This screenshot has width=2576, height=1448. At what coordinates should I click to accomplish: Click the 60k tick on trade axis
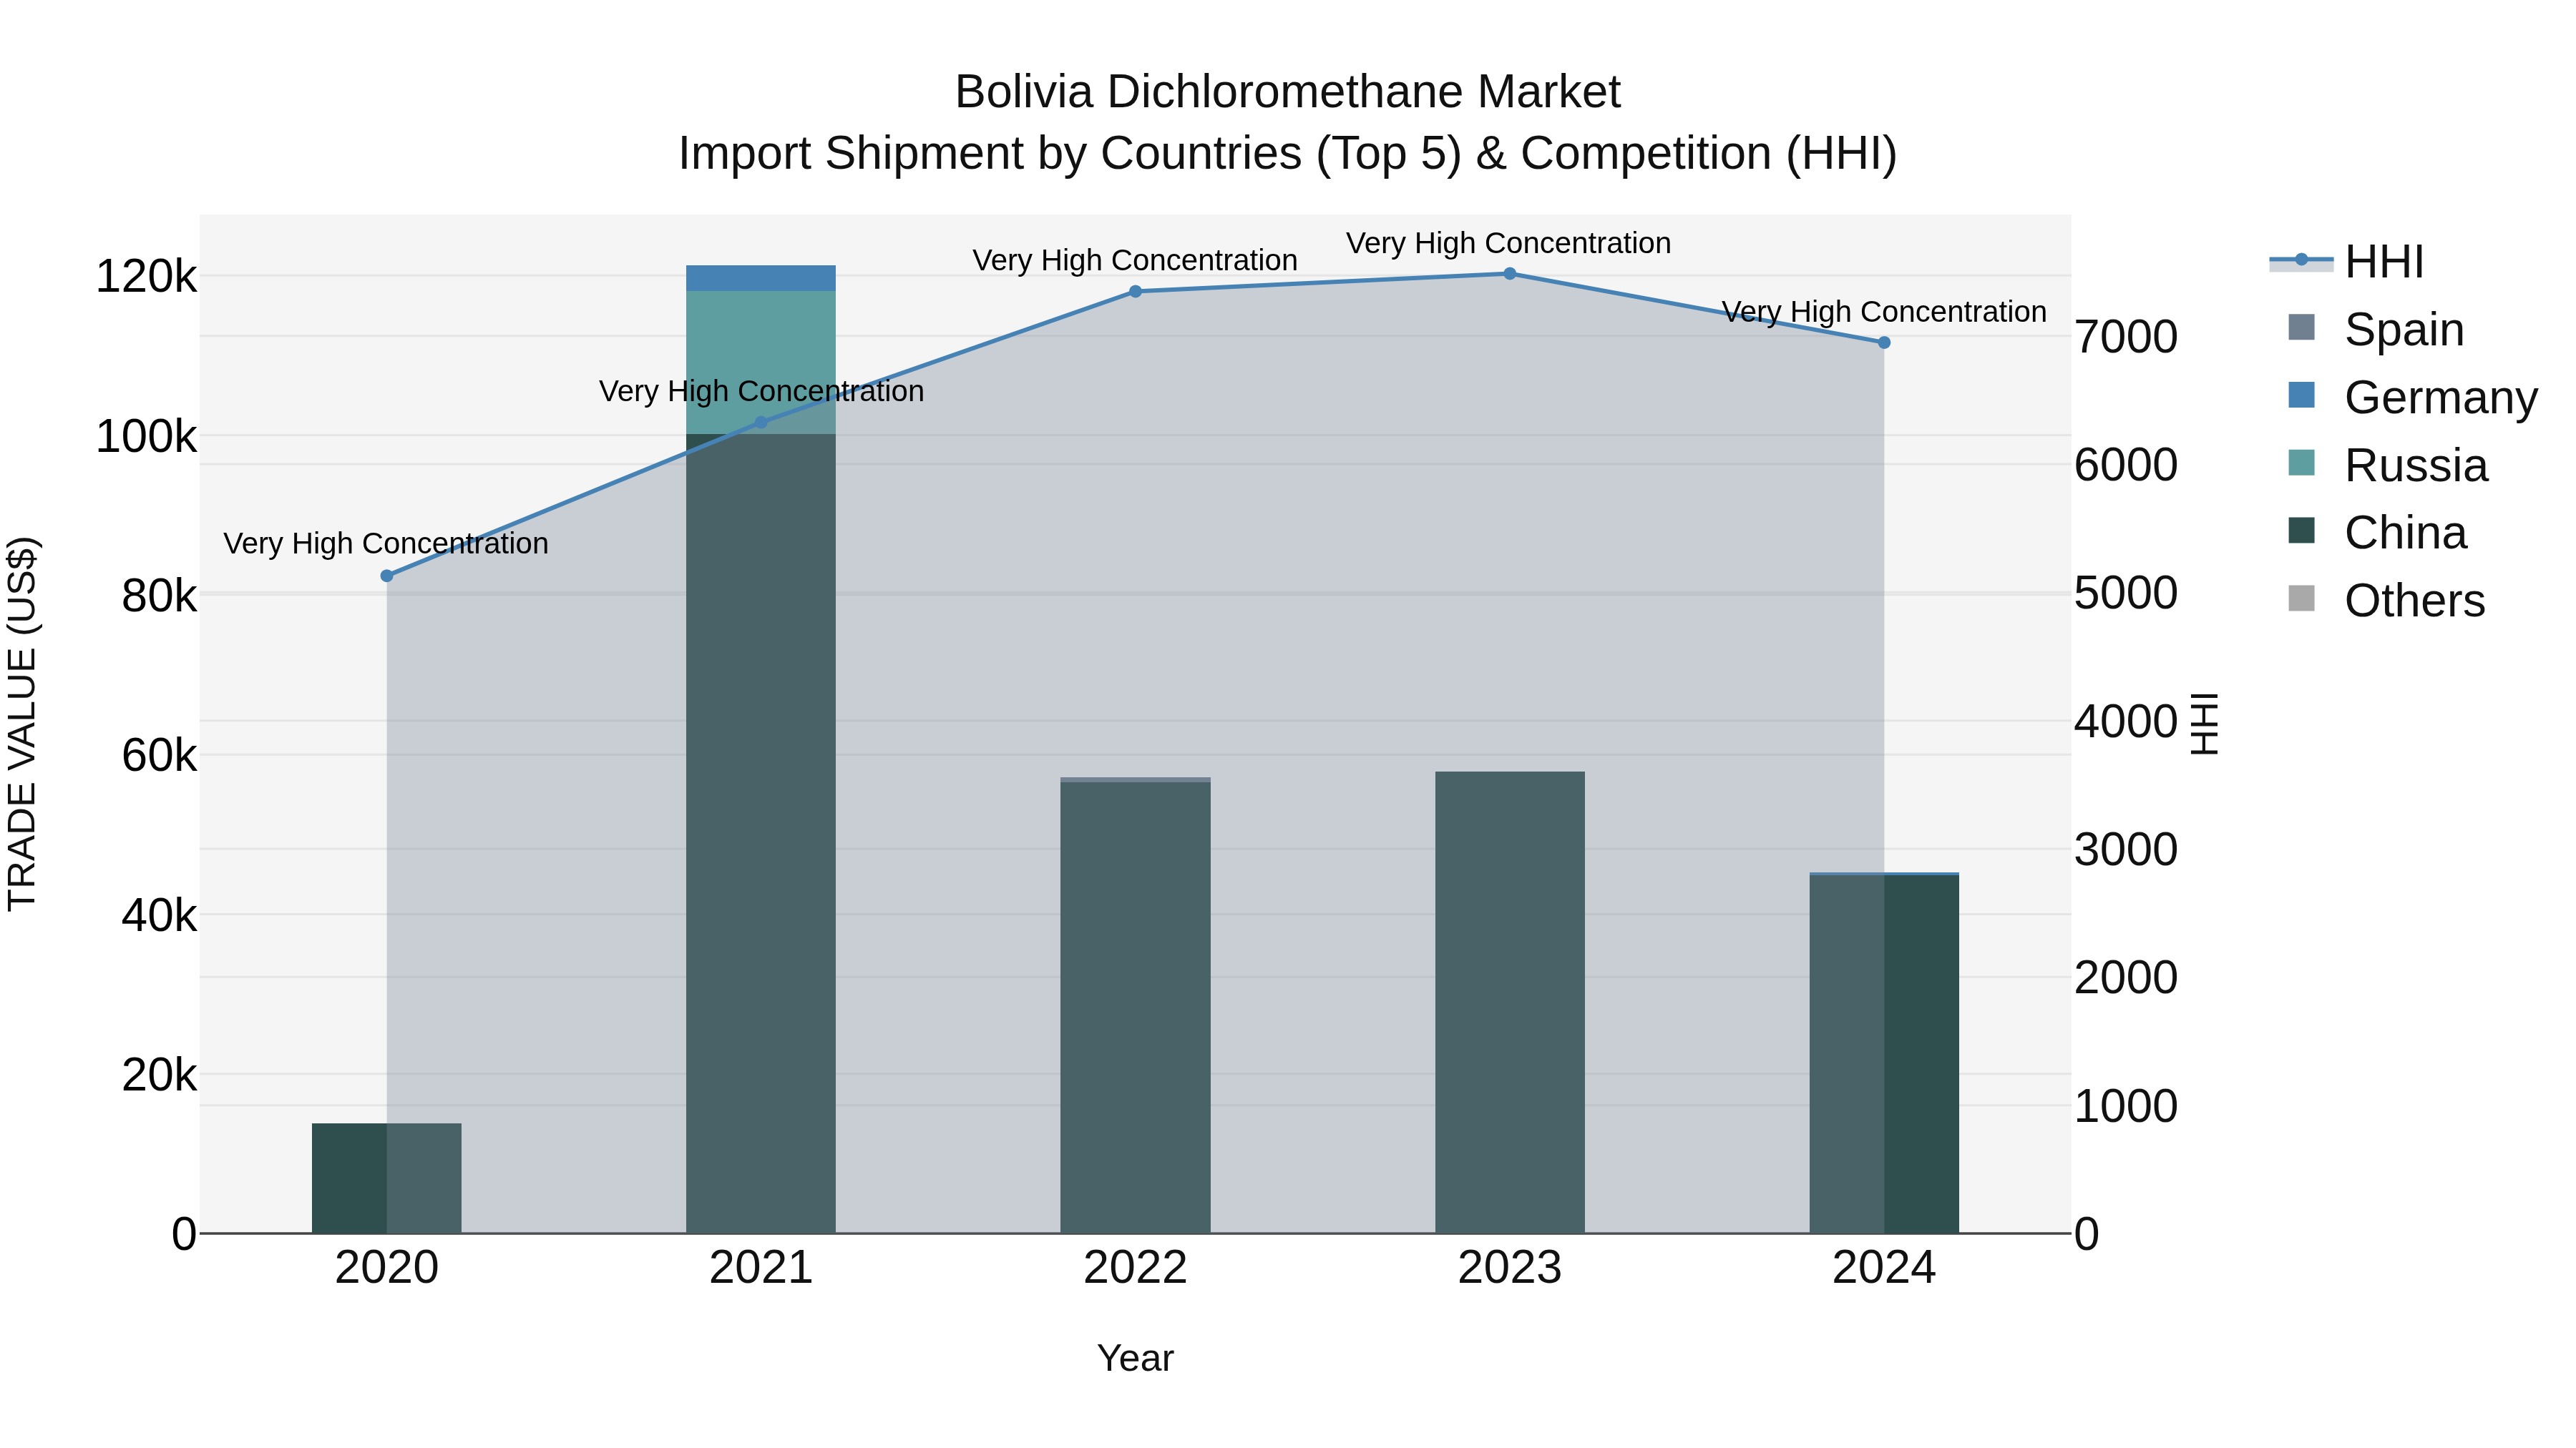[159, 756]
